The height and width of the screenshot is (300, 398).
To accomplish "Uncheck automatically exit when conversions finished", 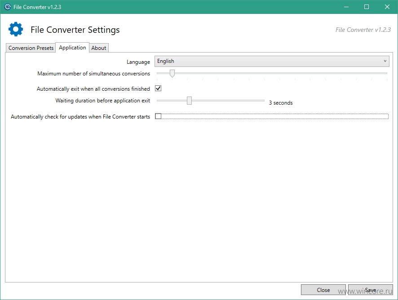I will point(158,88).
